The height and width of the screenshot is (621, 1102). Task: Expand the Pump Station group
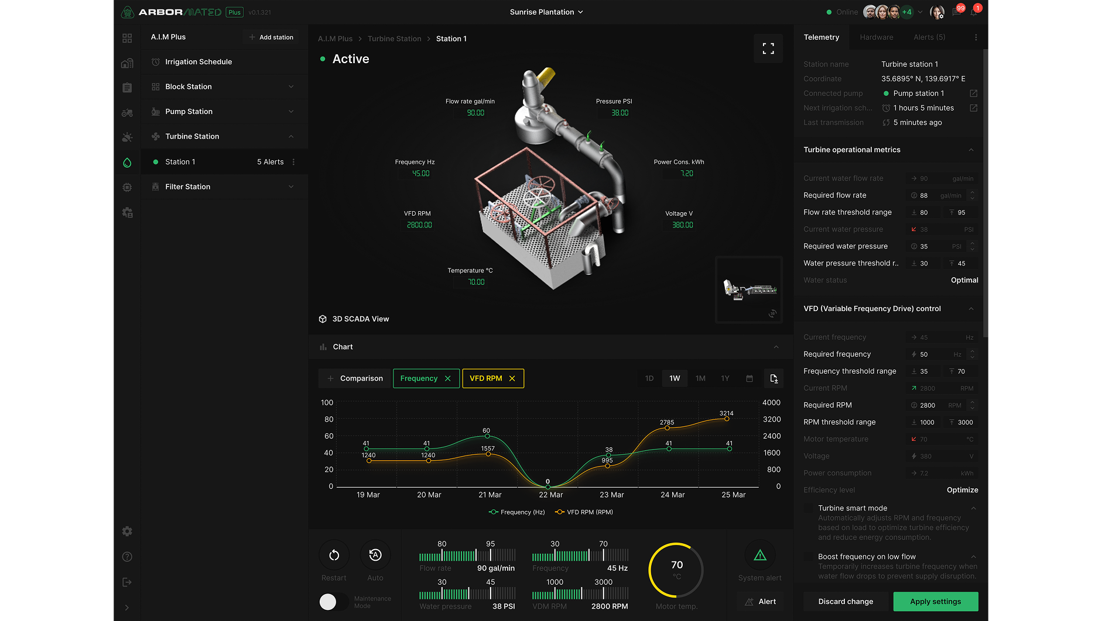224,112
